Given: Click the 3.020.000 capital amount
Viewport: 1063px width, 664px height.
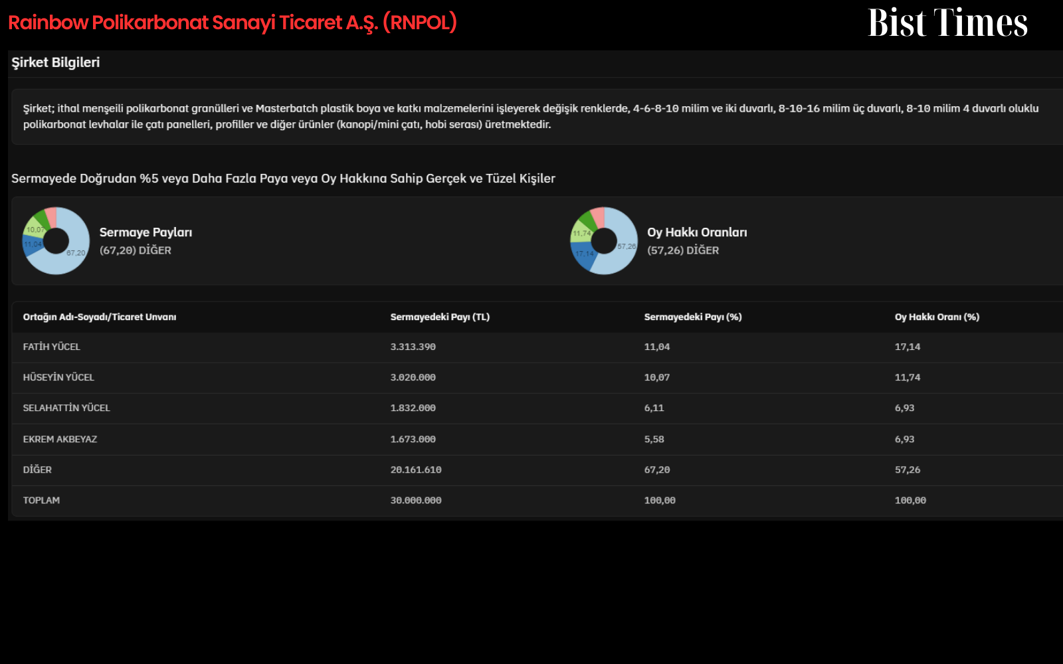Looking at the screenshot, I should coord(413,377).
